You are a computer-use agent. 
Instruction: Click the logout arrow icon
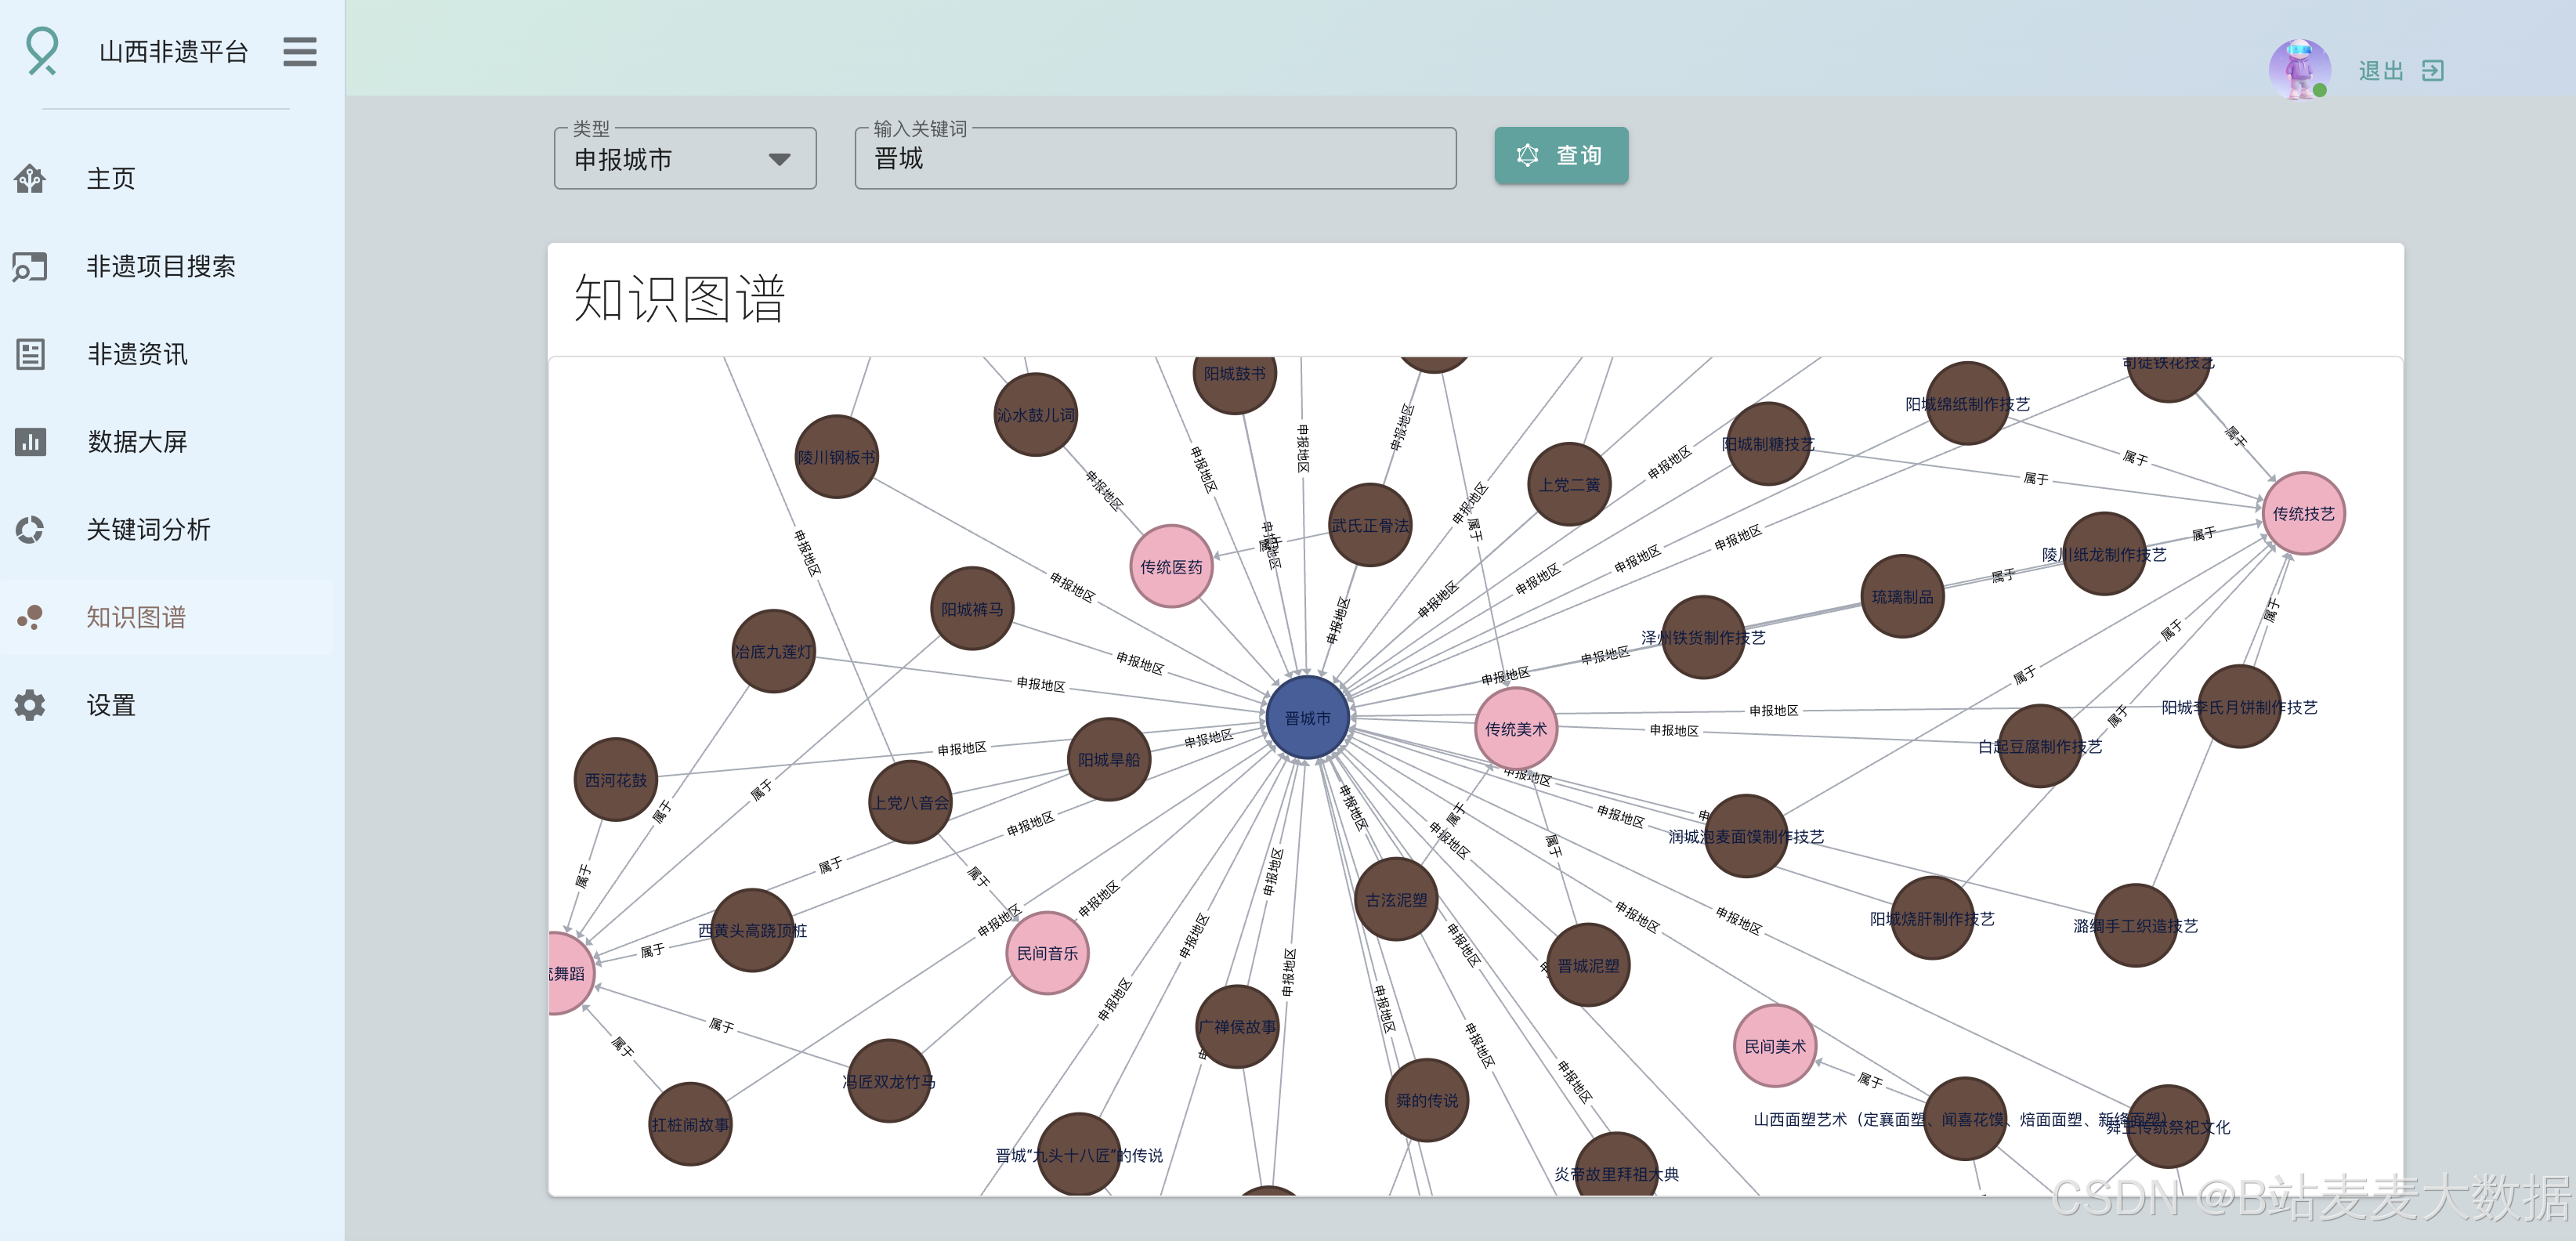pyautogui.click(x=2432, y=71)
